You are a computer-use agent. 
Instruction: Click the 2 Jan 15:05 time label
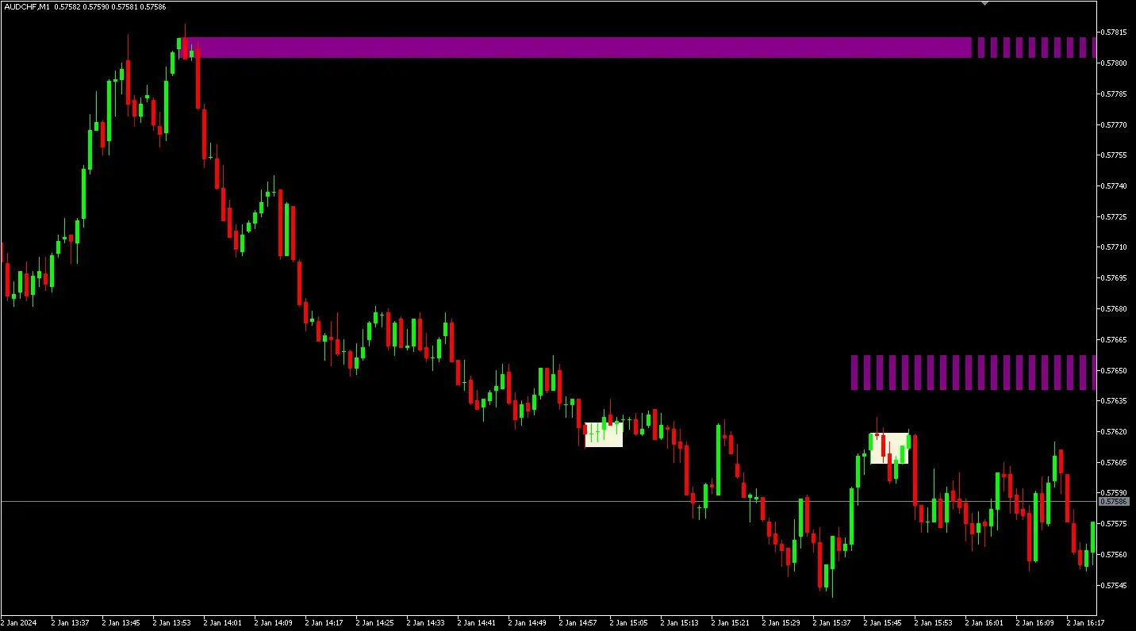pyautogui.click(x=629, y=623)
